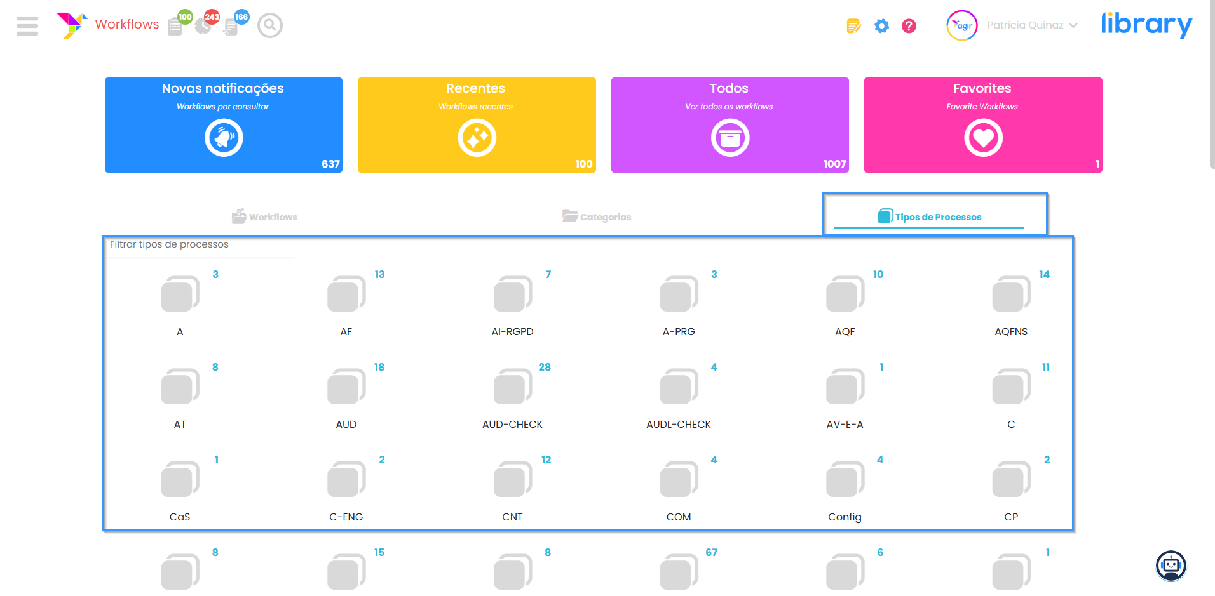Open the process type icon with count 67
This screenshot has width=1215, height=596.
coord(679,572)
